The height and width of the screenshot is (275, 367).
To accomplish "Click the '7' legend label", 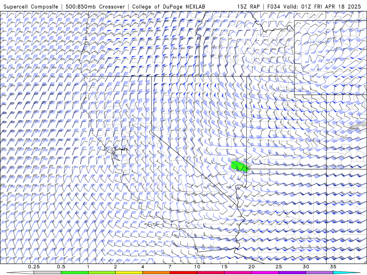I will point(170,267).
